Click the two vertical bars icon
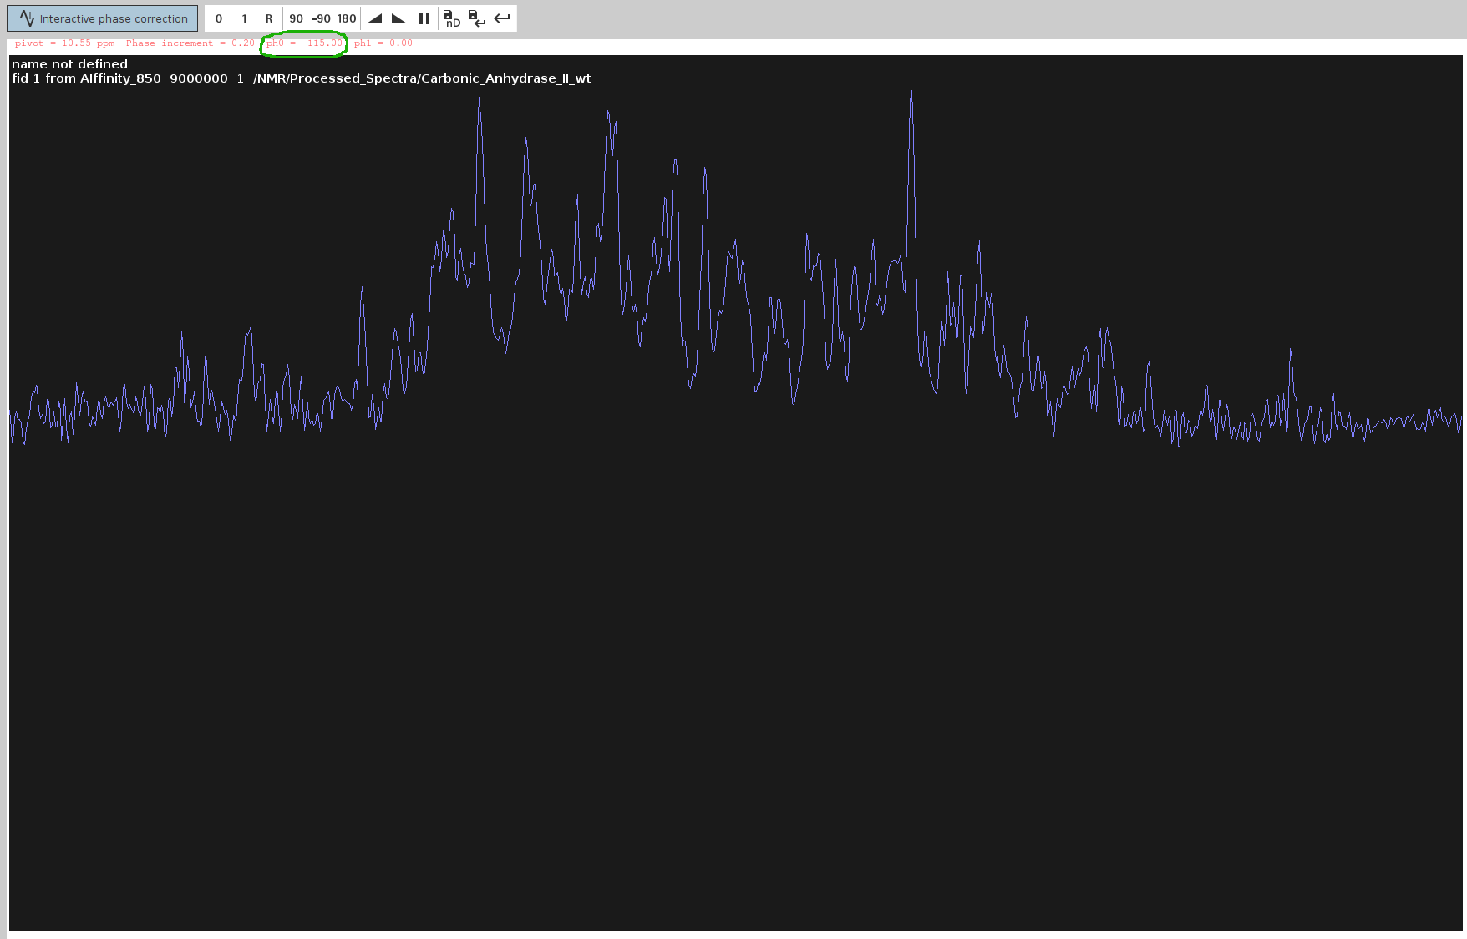The image size is (1467, 939). click(424, 18)
